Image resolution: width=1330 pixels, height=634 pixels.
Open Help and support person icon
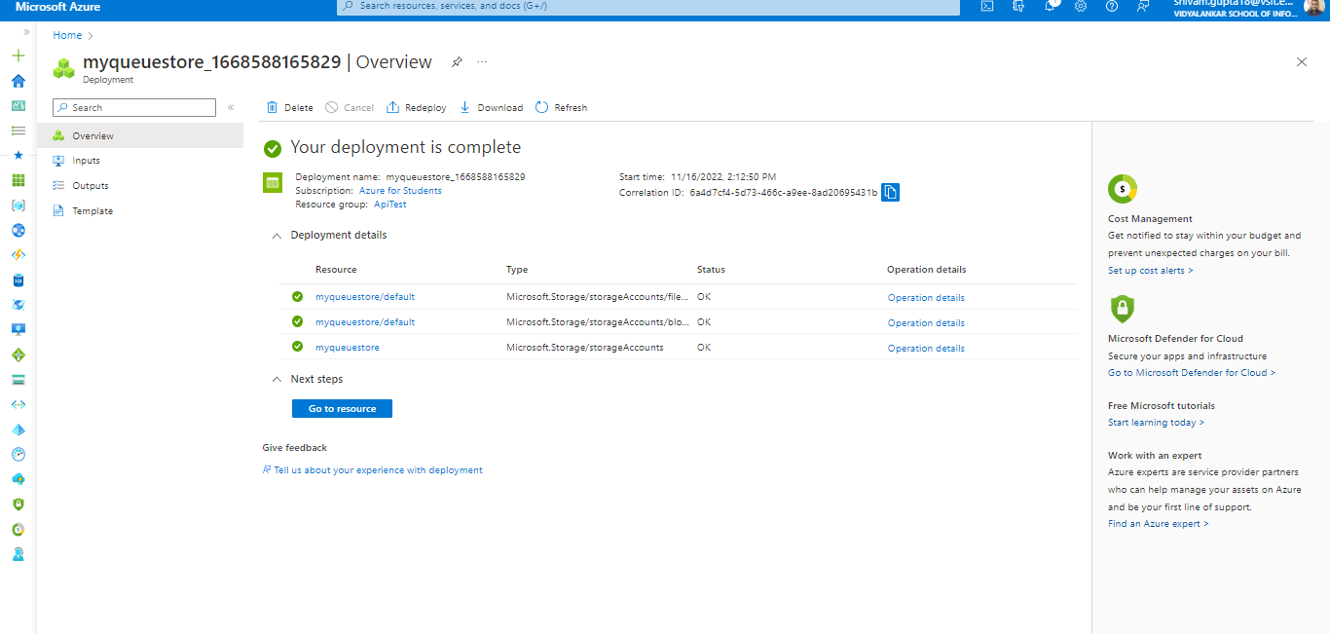(x=18, y=554)
